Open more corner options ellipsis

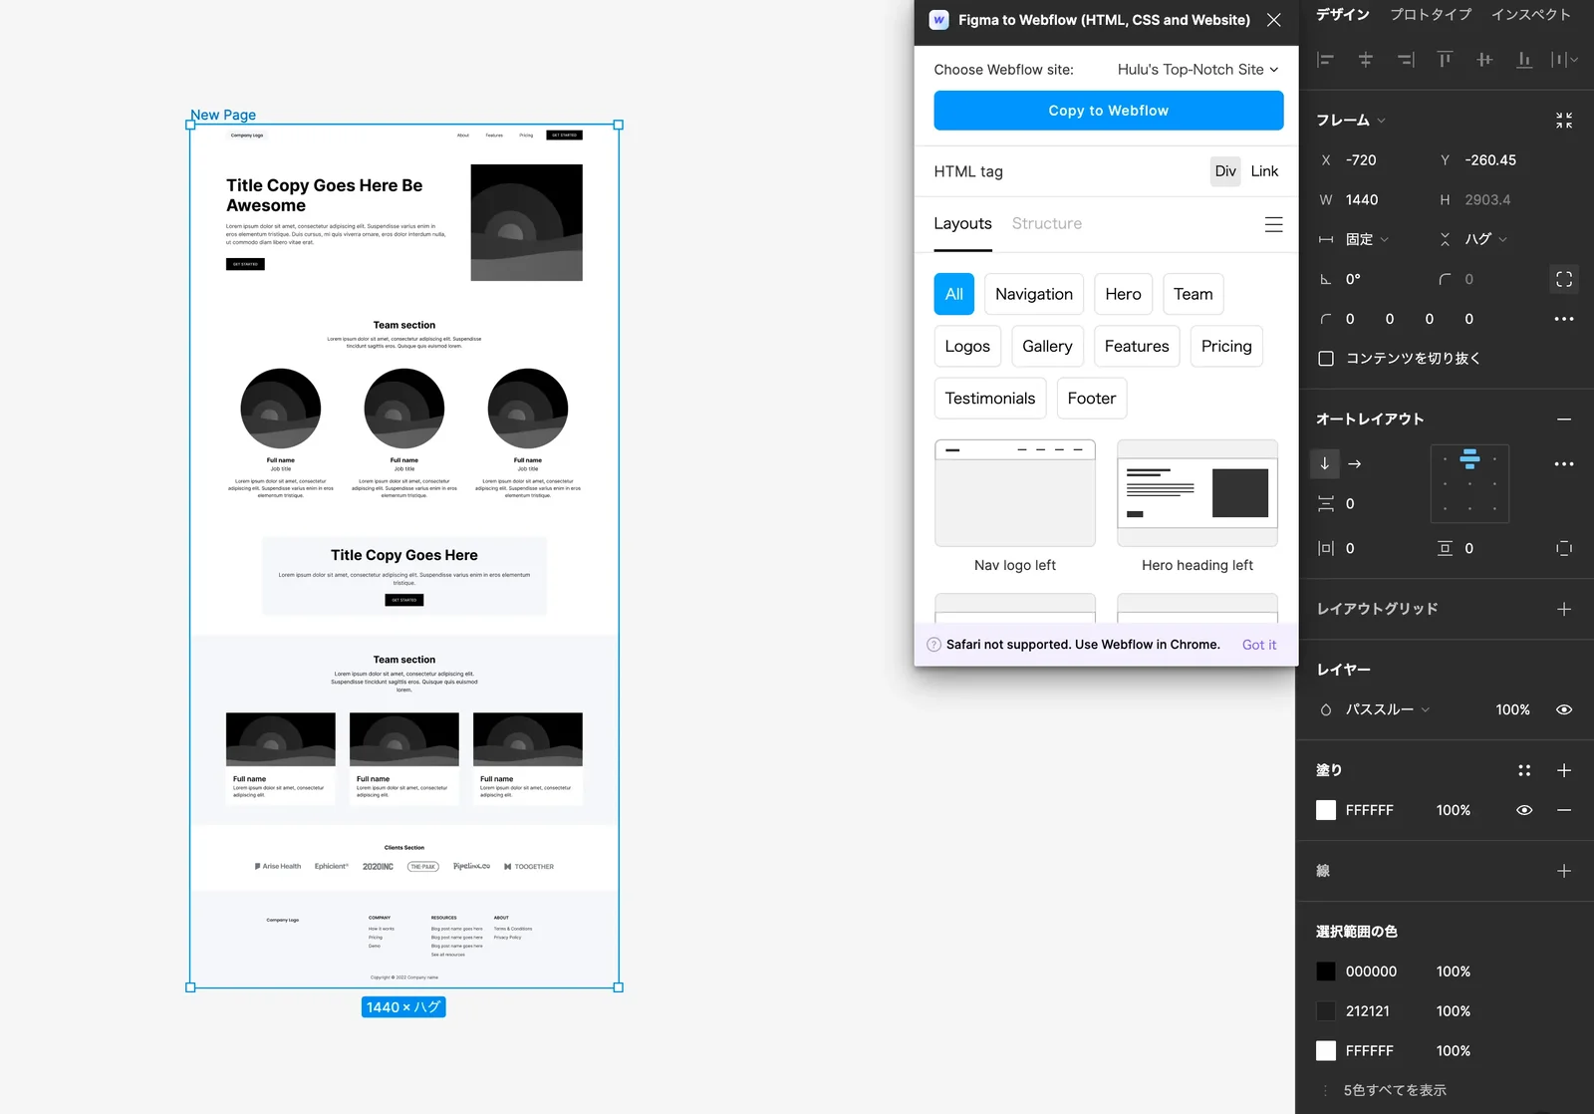1564,319
